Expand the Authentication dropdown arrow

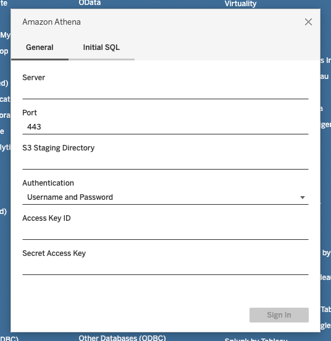point(302,197)
